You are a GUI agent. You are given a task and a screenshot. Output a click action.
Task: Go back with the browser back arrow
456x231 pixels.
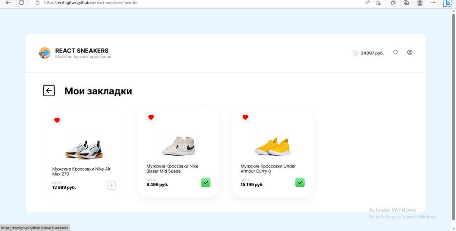(x=8, y=2)
